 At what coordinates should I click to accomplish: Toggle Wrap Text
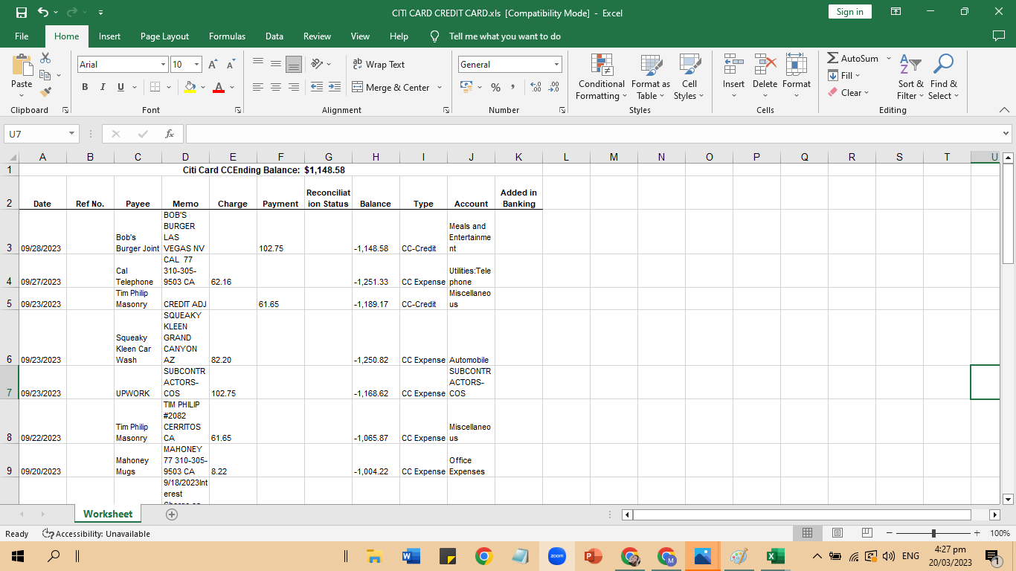point(379,65)
